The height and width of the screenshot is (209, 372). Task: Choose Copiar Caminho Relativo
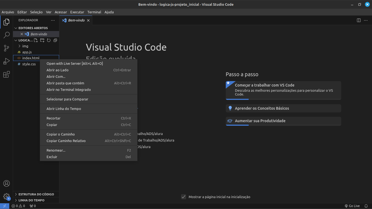pos(89,141)
